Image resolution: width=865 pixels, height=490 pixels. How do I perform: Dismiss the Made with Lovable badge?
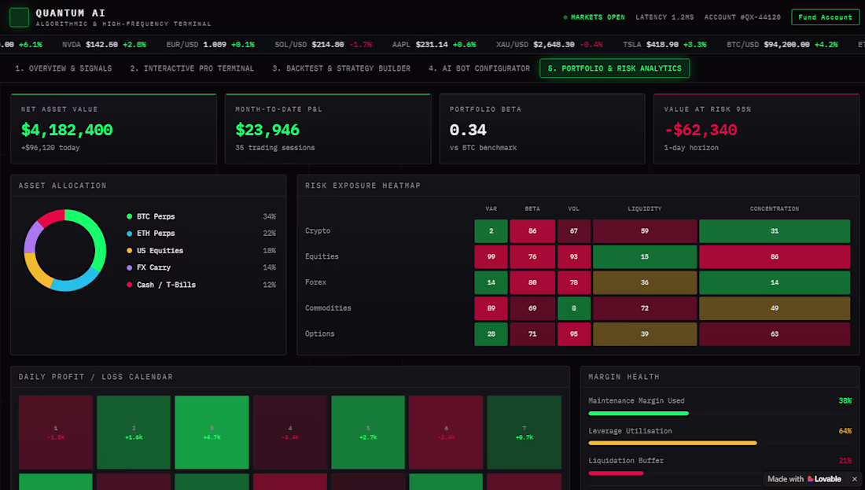click(855, 479)
